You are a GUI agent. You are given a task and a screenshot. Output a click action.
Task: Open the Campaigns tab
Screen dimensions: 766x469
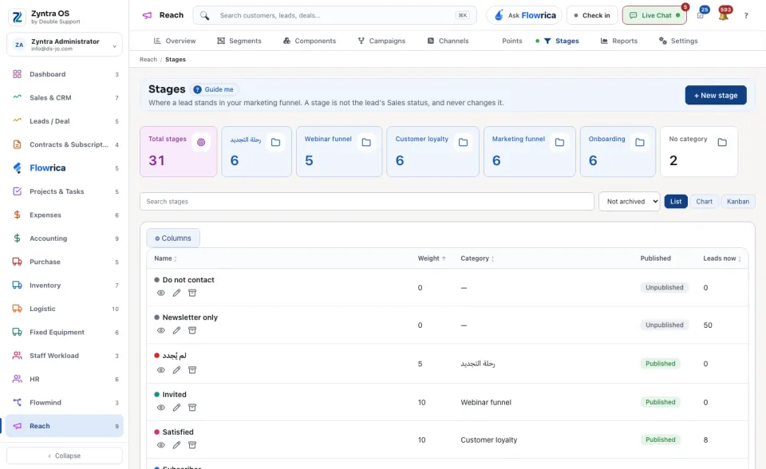click(x=381, y=41)
